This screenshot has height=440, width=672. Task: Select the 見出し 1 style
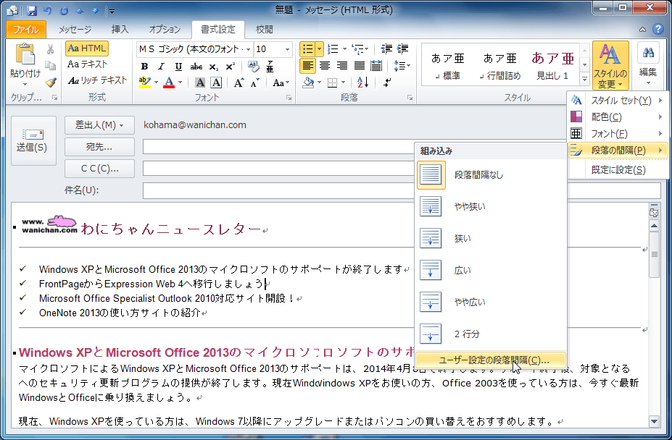coord(553,67)
